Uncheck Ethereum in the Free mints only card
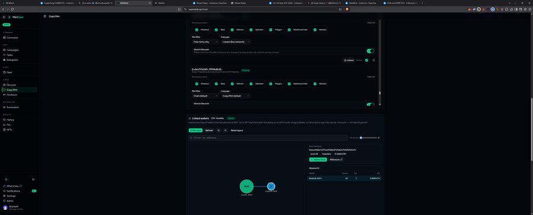This screenshot has width=533, height=215. click(197, 30)
